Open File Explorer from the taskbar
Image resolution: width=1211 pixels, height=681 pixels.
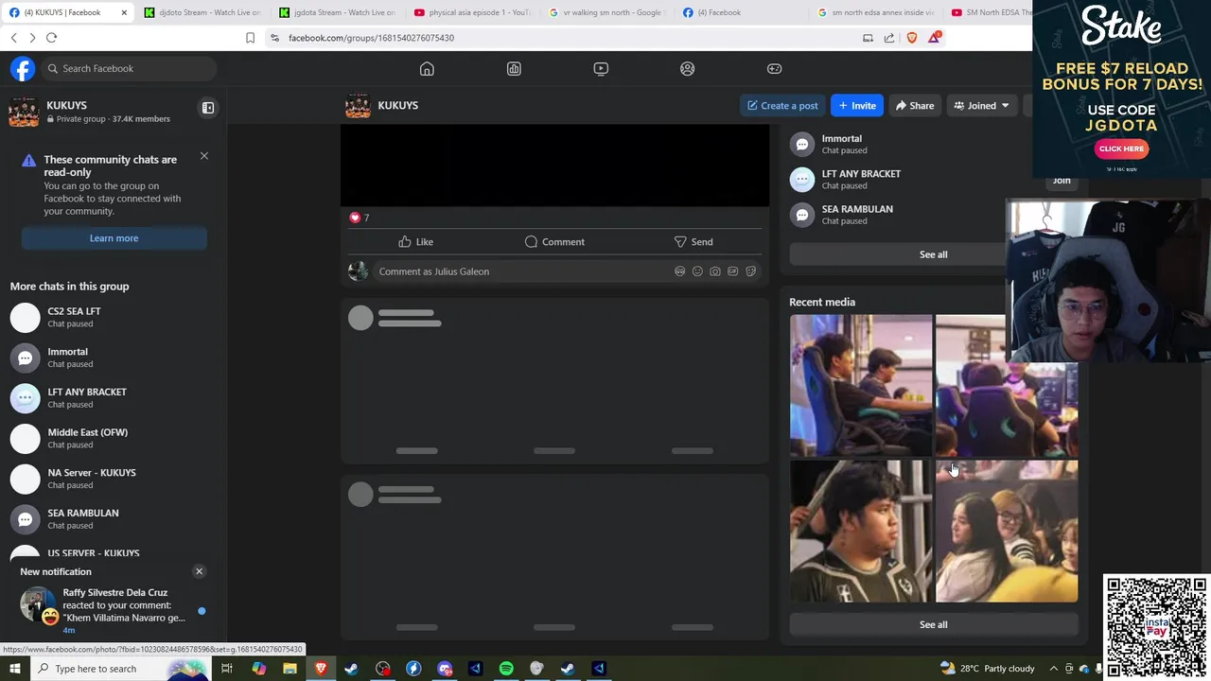(x=290, y=669)
